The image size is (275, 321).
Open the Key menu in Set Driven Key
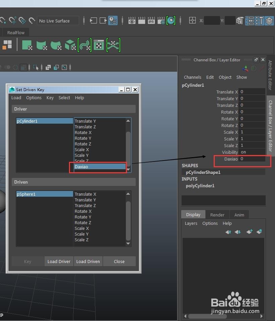point(50,98)
